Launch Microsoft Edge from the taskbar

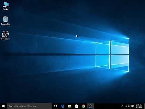tap(63, 106)
